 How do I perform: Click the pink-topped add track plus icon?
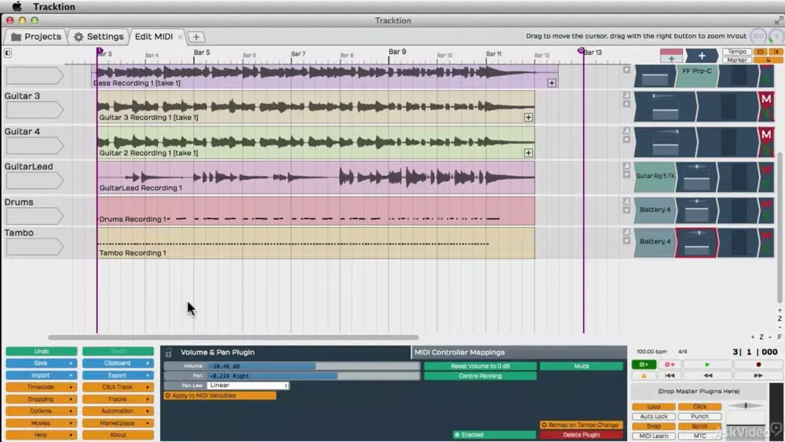pos(671,56)
